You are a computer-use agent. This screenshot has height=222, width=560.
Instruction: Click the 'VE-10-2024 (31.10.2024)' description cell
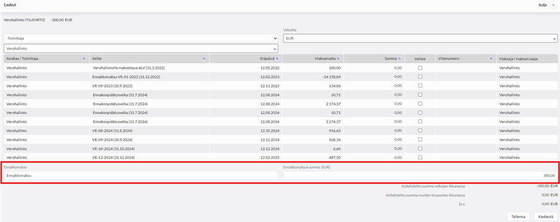114,148
